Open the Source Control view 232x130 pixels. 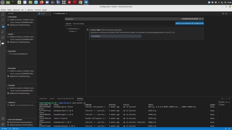tap(3, 26)
